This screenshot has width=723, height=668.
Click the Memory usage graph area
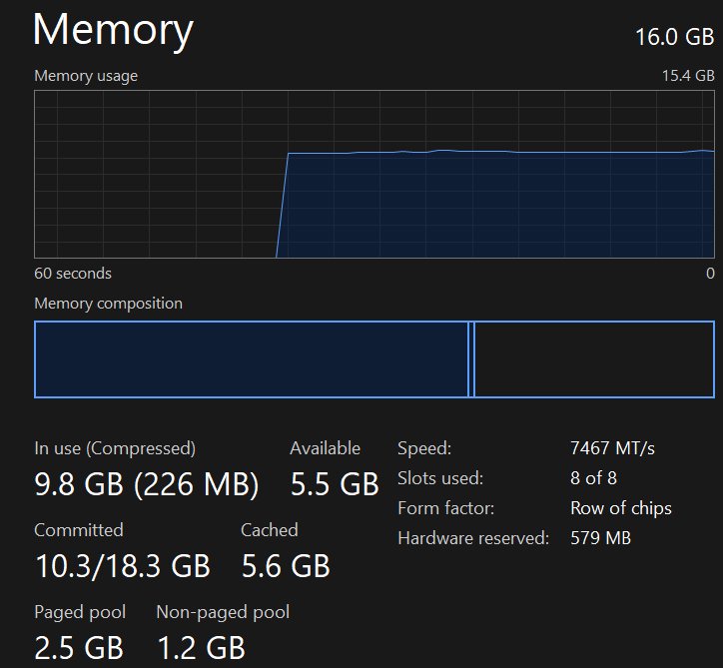coord(374,175)
